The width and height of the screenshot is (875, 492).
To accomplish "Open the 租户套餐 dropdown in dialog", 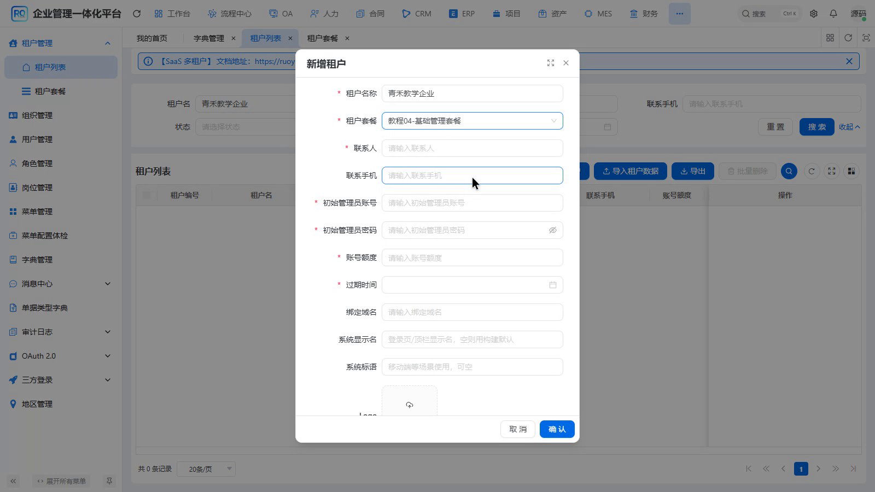I will coord(472,121).
